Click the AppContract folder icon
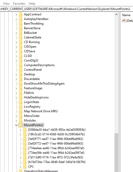Viewport: 133px width, 172px height. [21, 14]
